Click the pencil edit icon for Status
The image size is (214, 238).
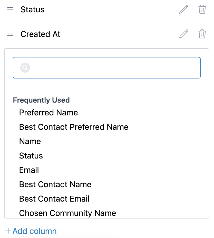coord(183,9)
